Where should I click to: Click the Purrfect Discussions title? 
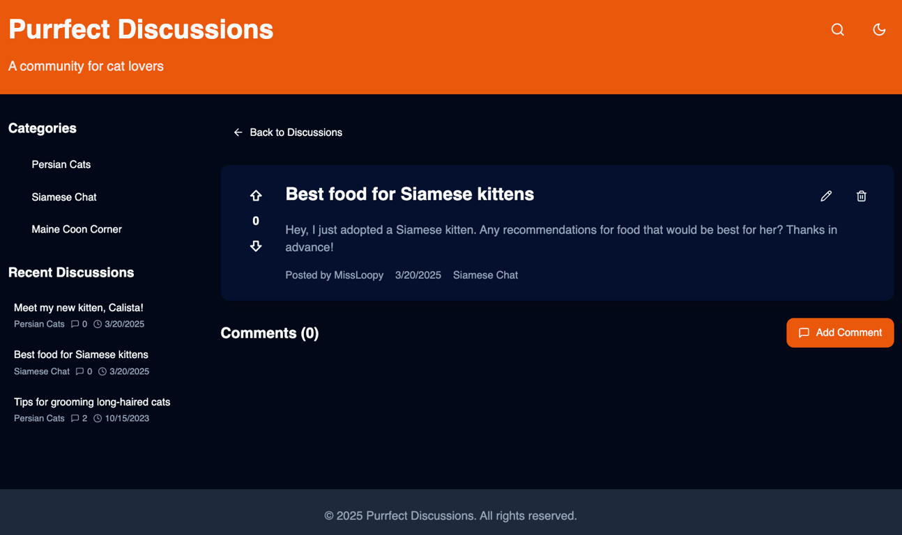tap(141, 29)
